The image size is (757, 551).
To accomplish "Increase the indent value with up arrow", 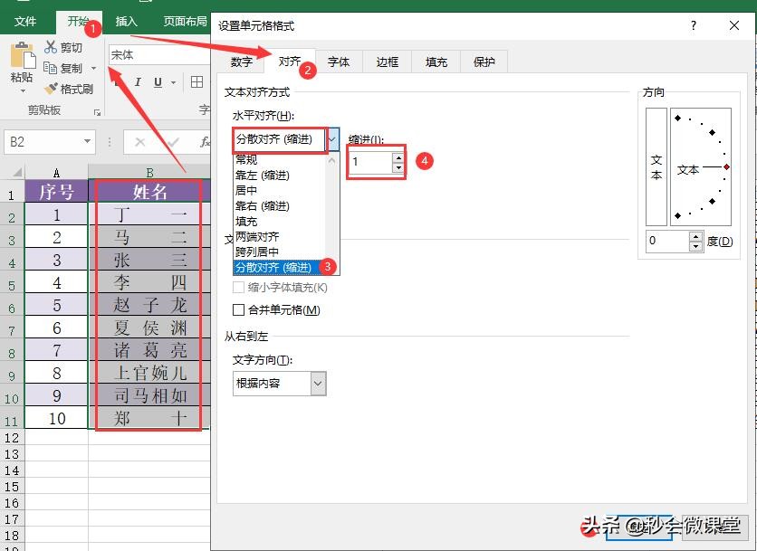I will pyautogui.click(x=398, y=157).
